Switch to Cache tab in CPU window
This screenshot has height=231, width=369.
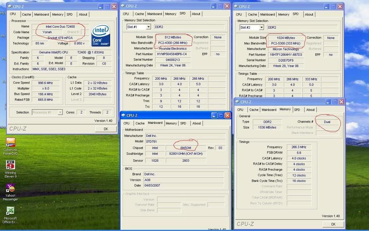(26, 14)
